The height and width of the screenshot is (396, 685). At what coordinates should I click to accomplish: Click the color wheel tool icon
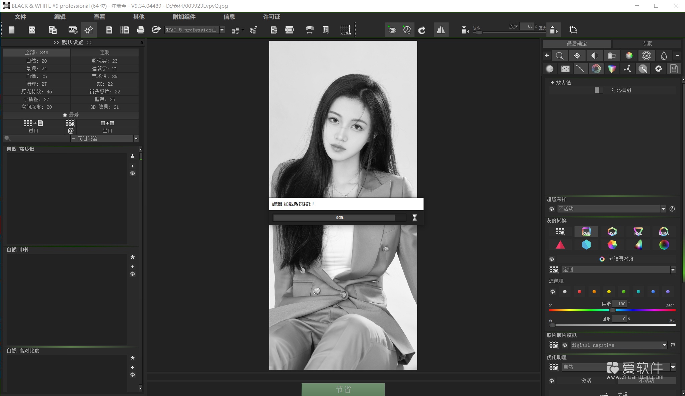(x=596, y=69)
